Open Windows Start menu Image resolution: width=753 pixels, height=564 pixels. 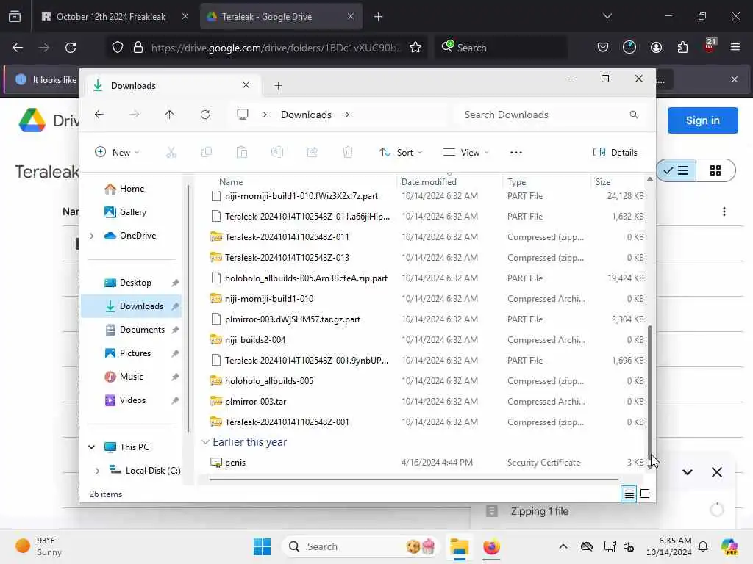click(x=263, y=546)
